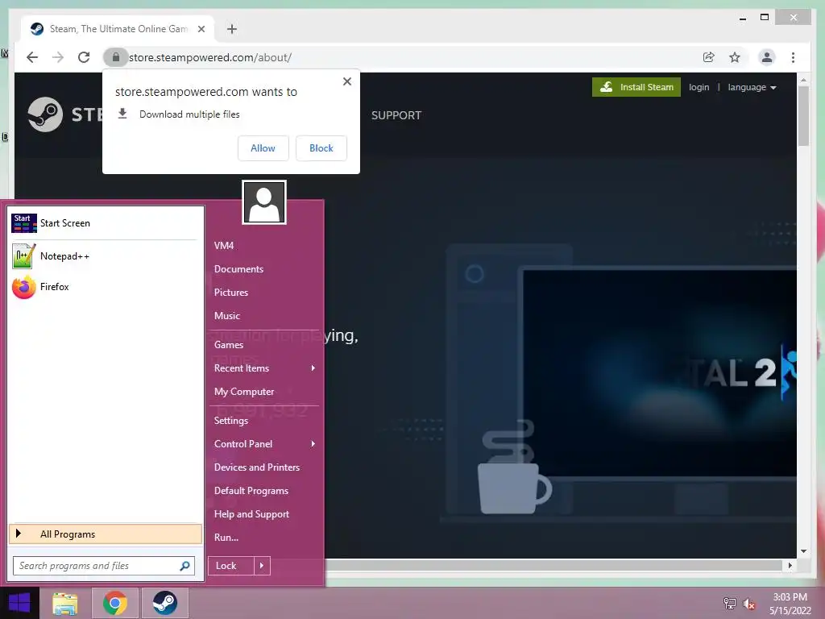The width and height of the screenshot is (825, 619).
Task: Click the address bar URL
Action: click(210, 57)
